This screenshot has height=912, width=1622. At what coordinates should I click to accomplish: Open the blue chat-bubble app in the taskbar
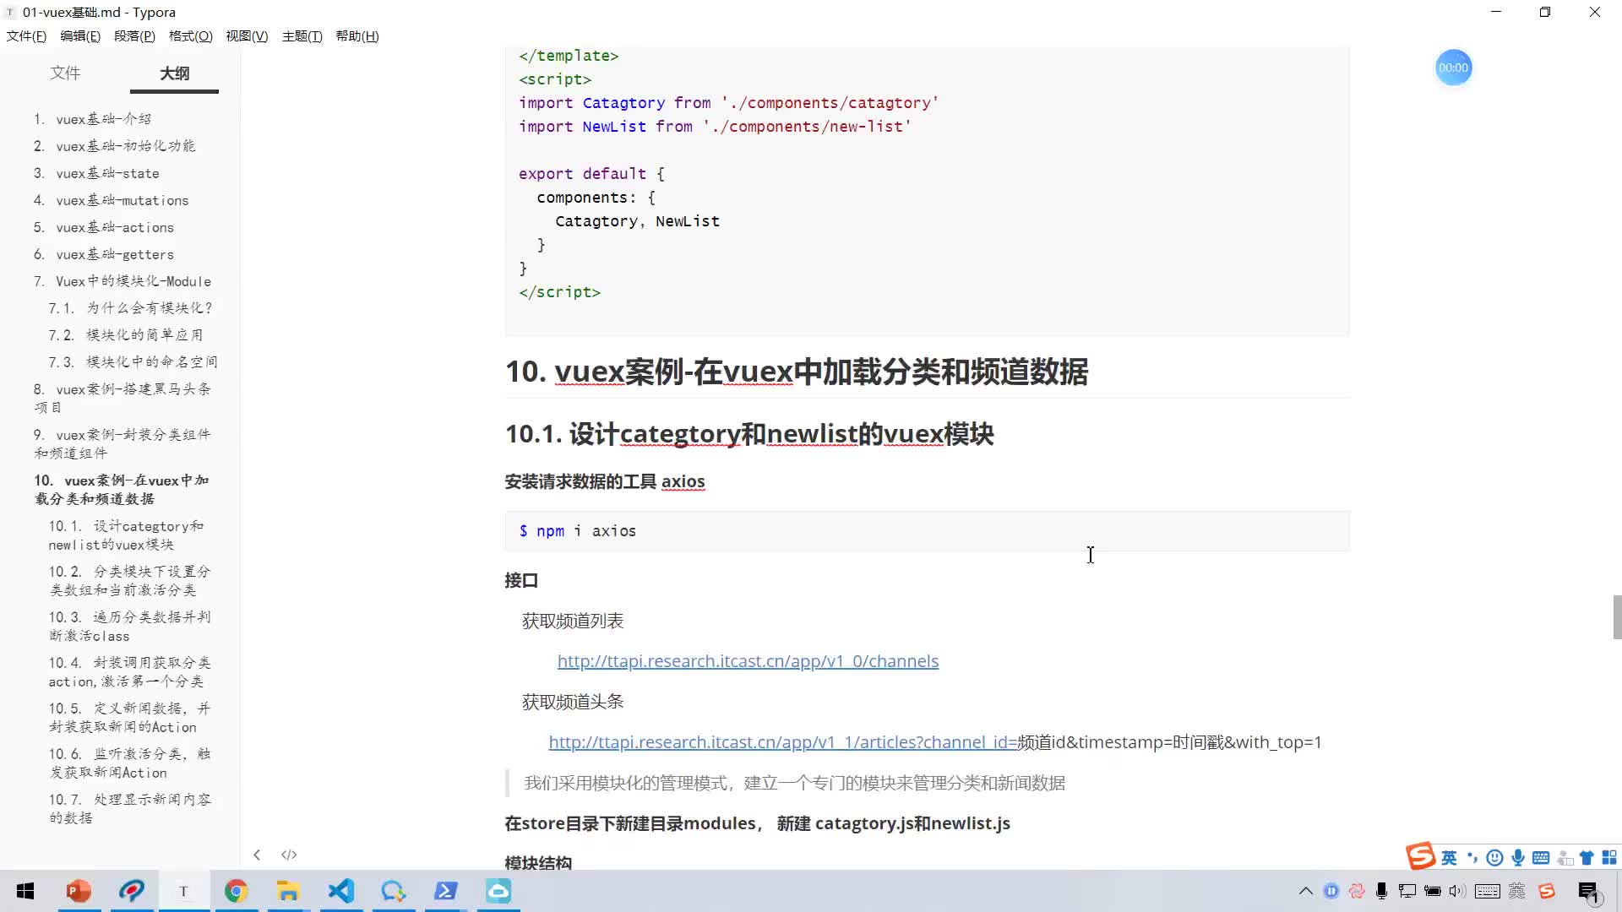[394, 891]
